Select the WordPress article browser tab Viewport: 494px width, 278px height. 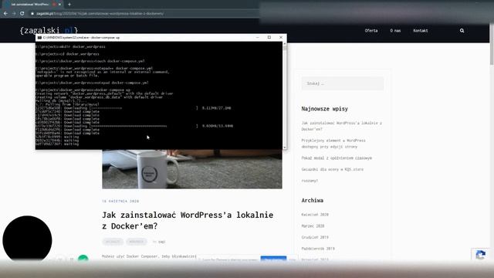click(32, 5)
